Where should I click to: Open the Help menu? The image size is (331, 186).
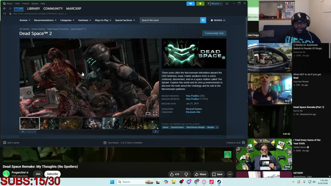click(x=43, y=4)
